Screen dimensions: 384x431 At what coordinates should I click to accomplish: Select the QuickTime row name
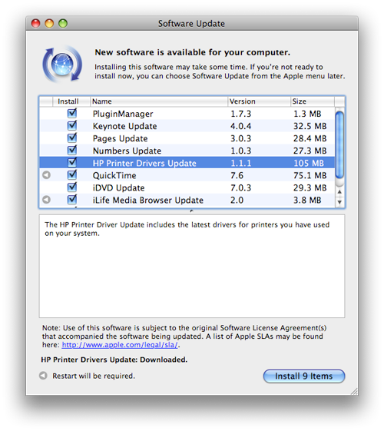[114, 176]
